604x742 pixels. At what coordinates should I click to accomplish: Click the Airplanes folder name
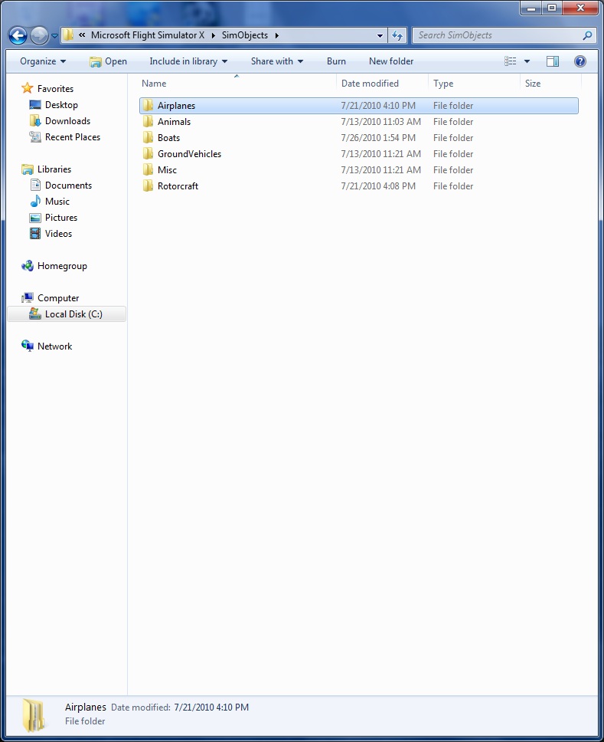click(x=176, y=106)
